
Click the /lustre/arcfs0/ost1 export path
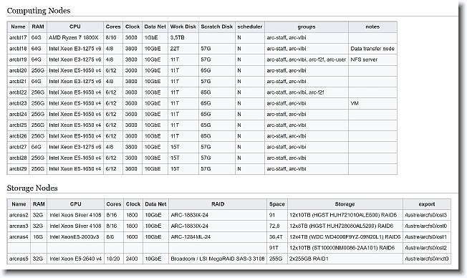[x=427, y=237]
